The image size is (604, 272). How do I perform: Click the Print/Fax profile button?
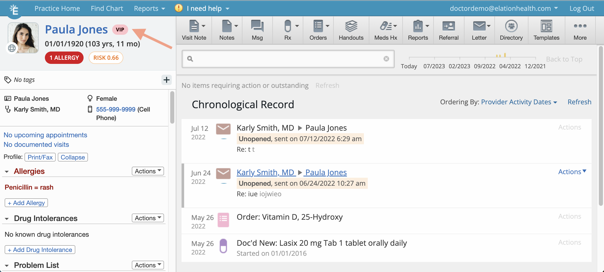(40, 157)
